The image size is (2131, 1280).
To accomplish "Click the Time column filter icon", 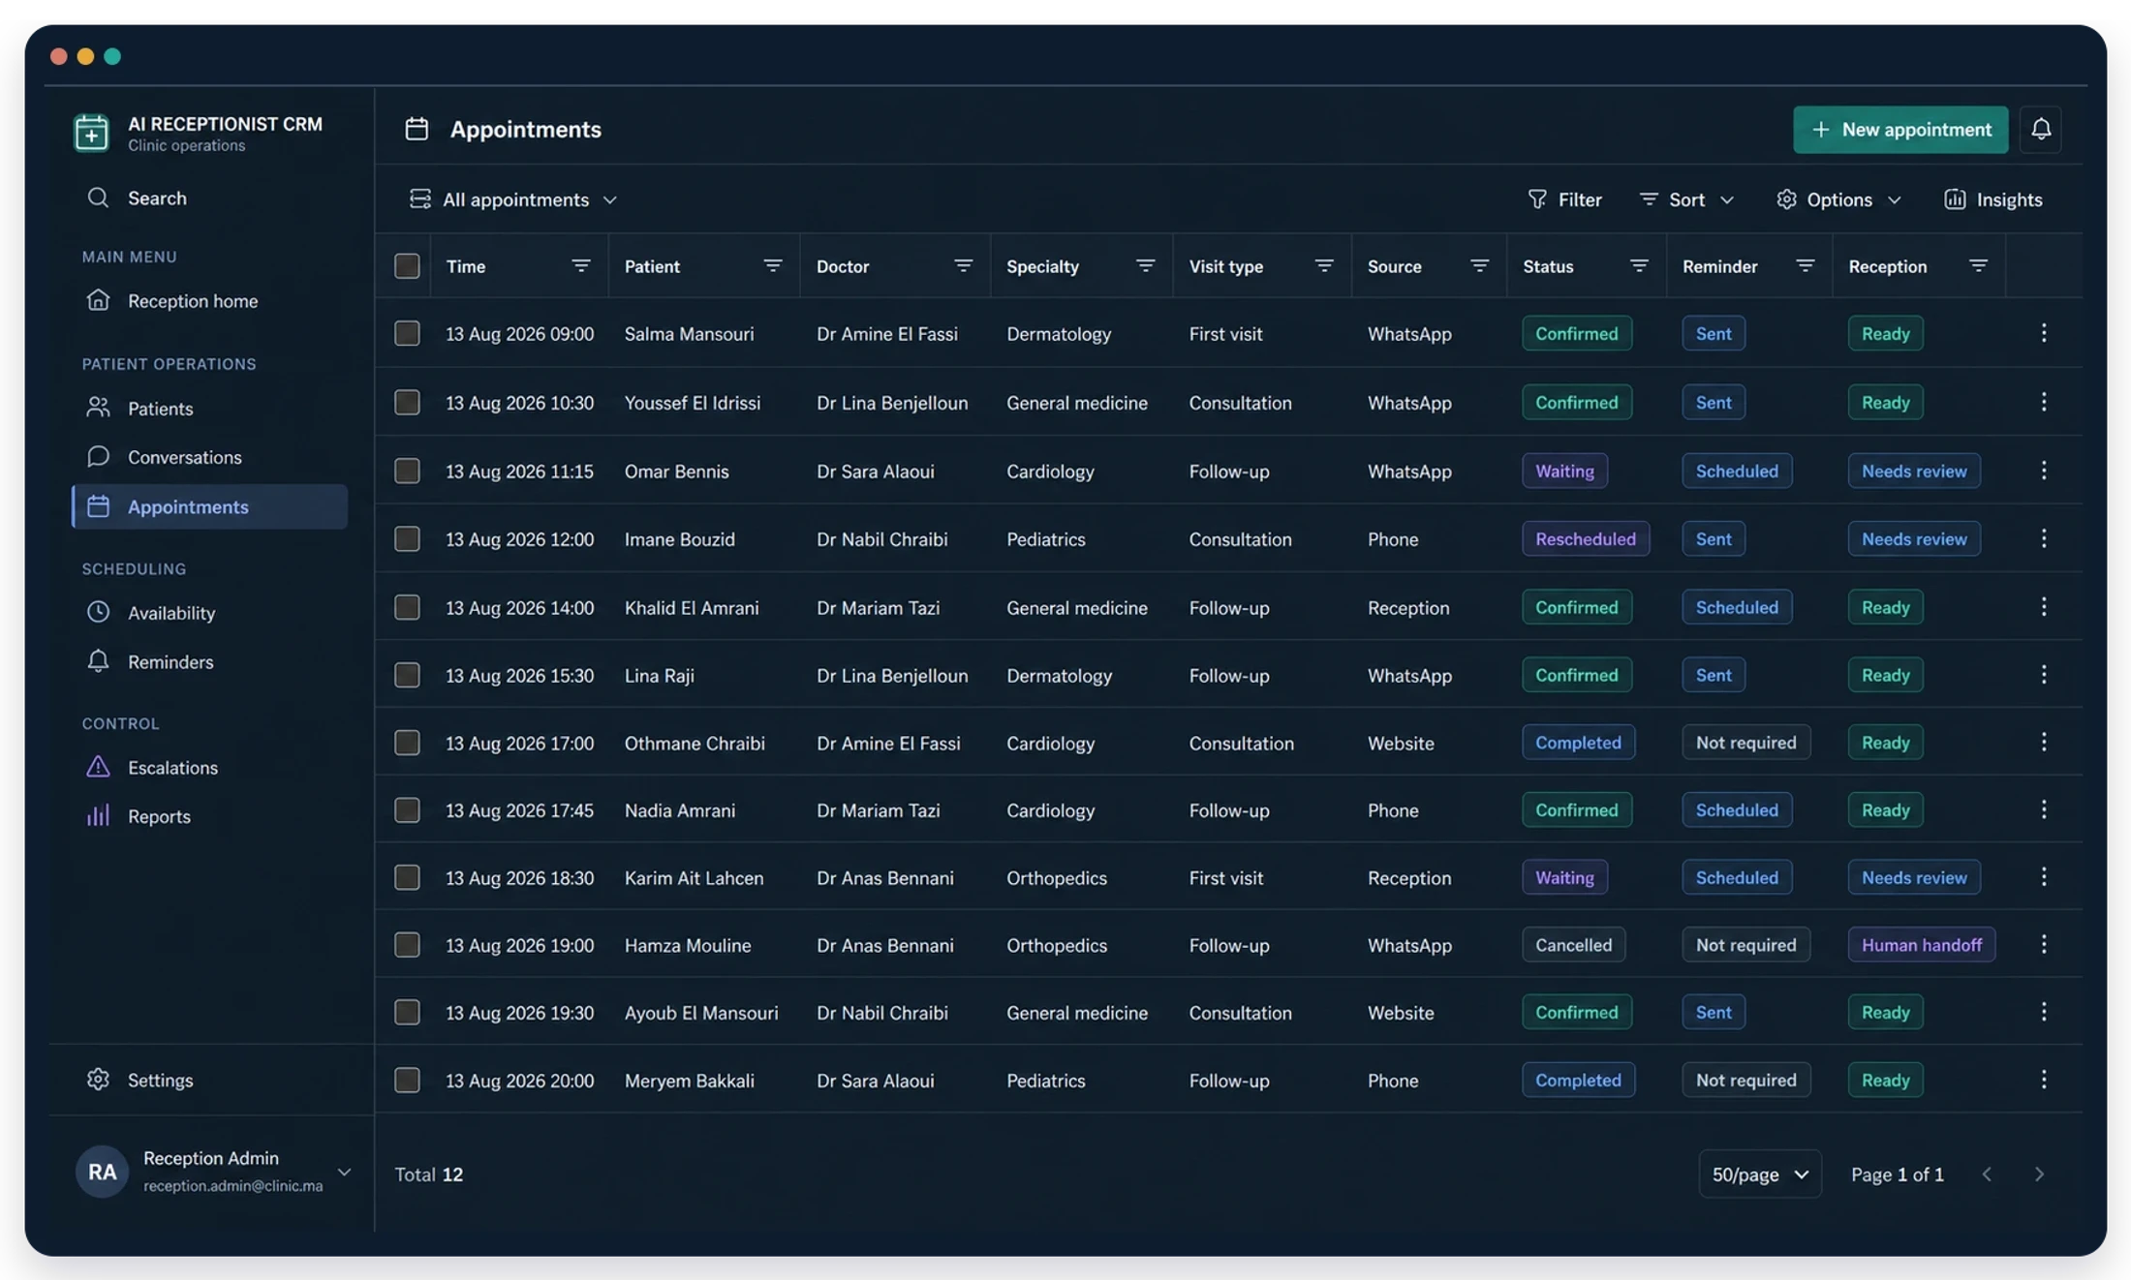I will coord(580,265).
